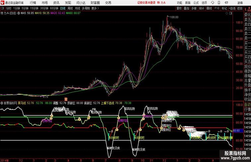The image size is (251, 162).
Task: Click the 游客 user account label
Action: tap(240, 3)
